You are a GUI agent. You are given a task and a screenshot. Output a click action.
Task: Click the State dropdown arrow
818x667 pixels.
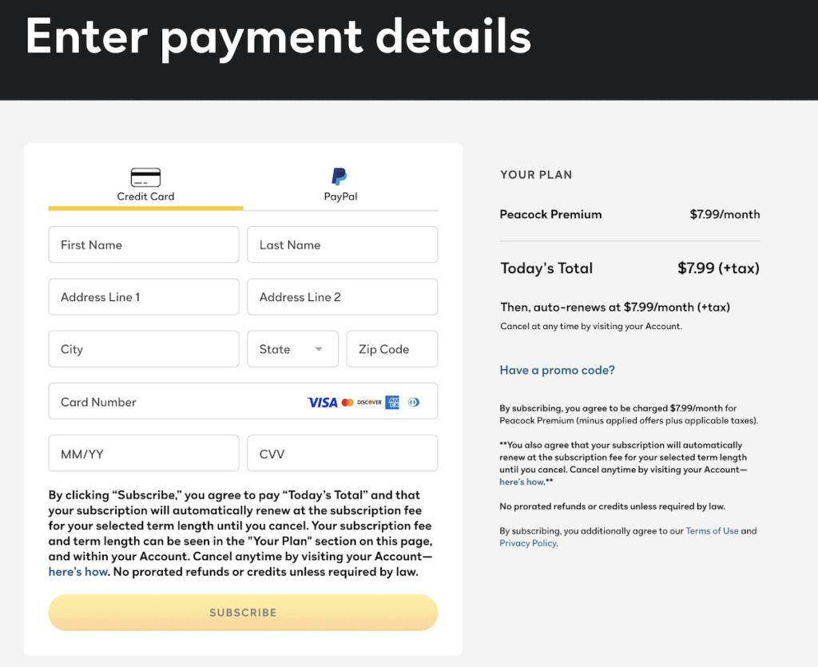[319, 349]
